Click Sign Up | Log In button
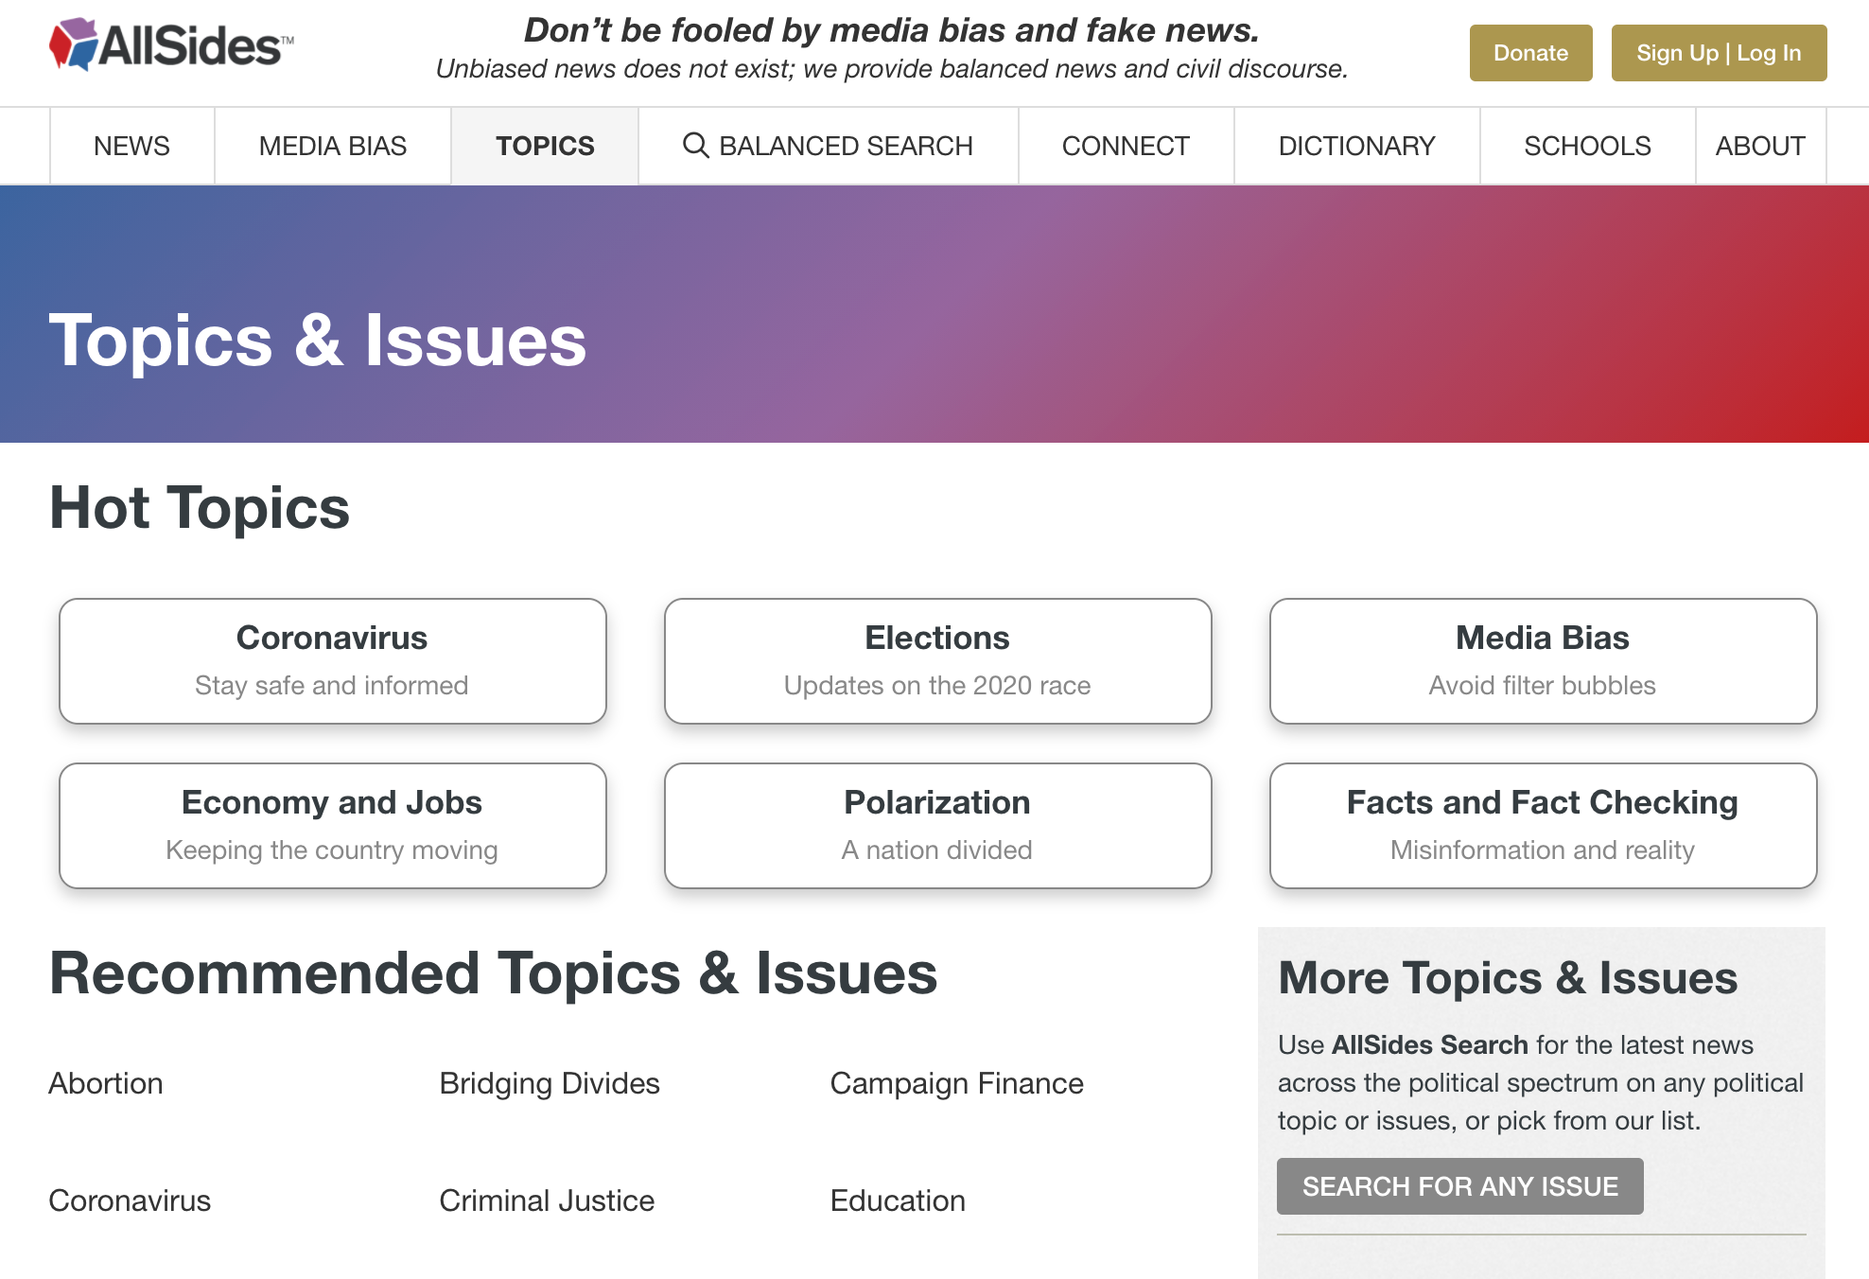The height and width of the screenshot is (1279, 1869). pyautogui.click(x=1719, y=53)
